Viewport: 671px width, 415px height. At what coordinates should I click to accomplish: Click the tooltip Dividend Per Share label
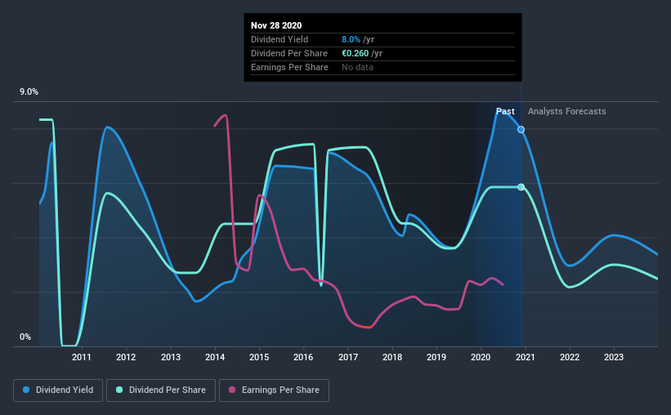pos(289,53)
